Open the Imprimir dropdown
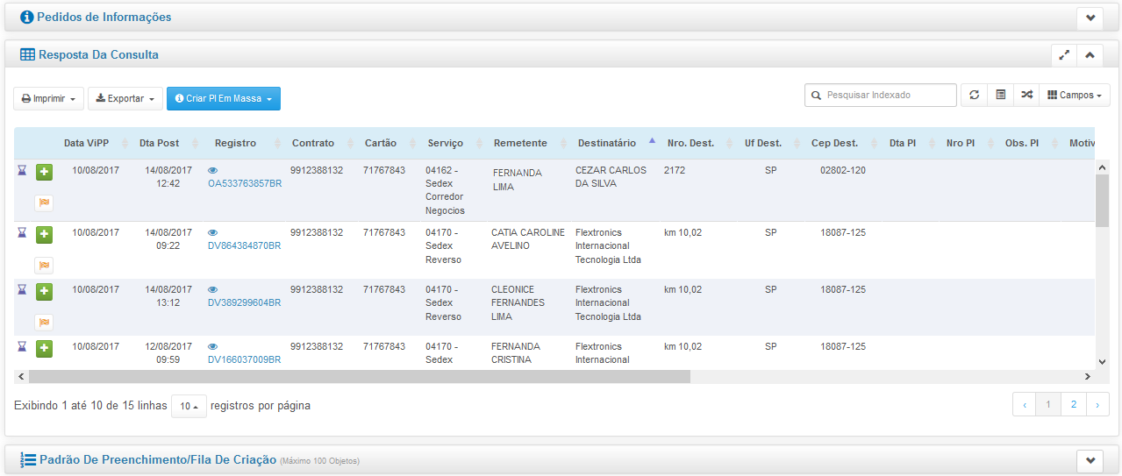1122x476 pixels. [x=49, y=99]
